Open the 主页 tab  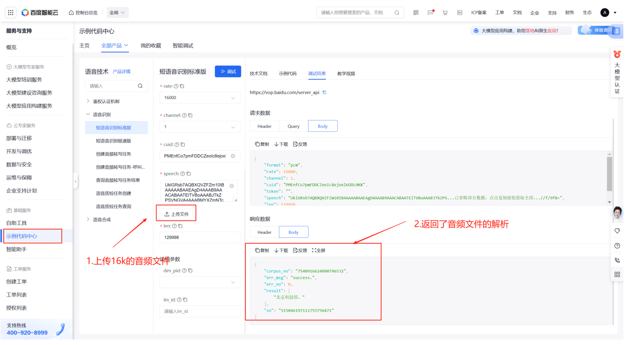pos(84,46)
